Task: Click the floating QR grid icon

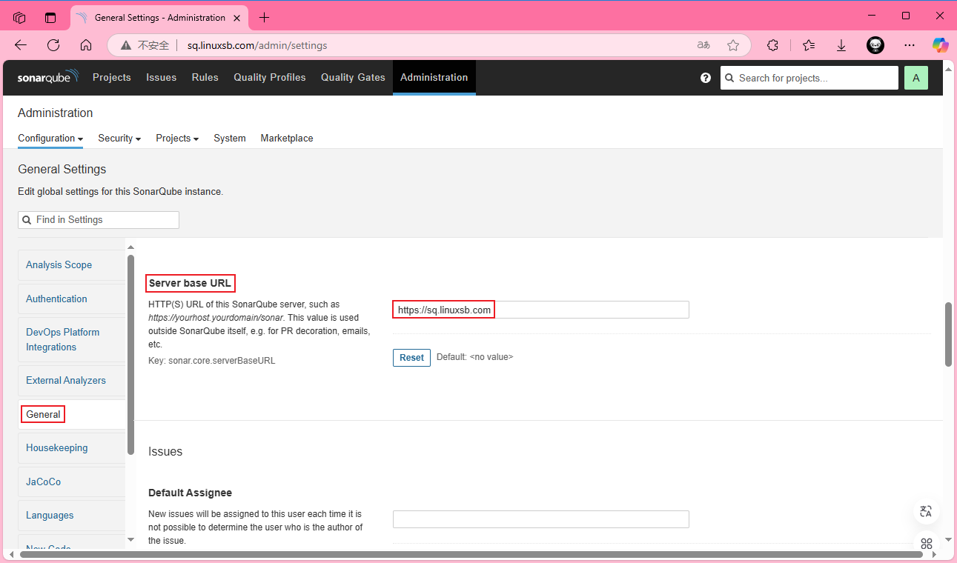Action: 926,544
